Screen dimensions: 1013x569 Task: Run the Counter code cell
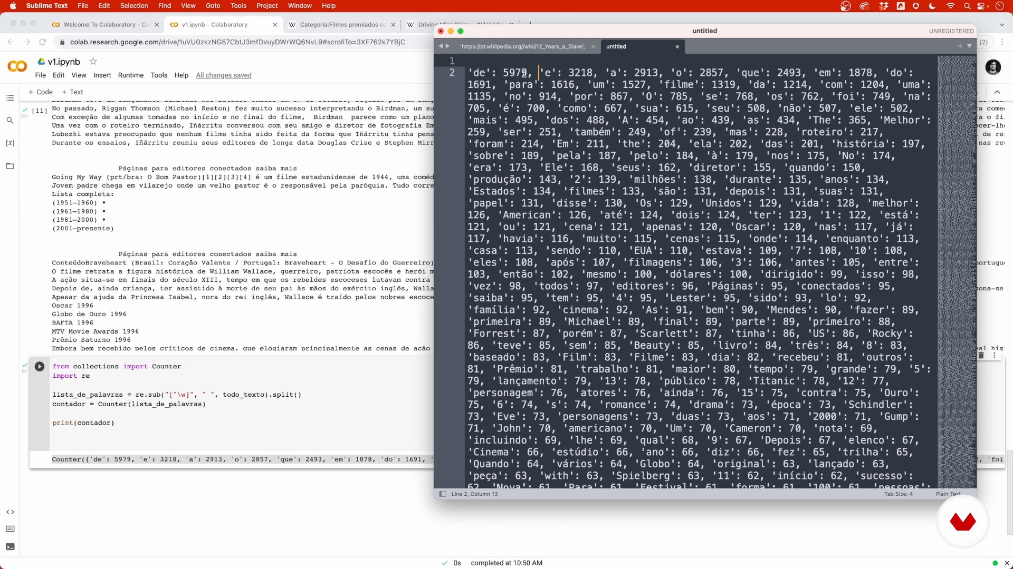[40, 366]
